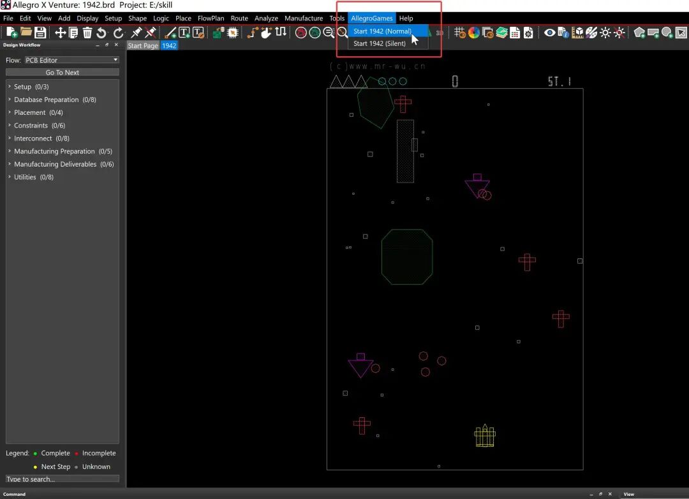Click the Undo arrow icon
The image size is (689, 499).
pyautogui.click(x=101, y=33)
